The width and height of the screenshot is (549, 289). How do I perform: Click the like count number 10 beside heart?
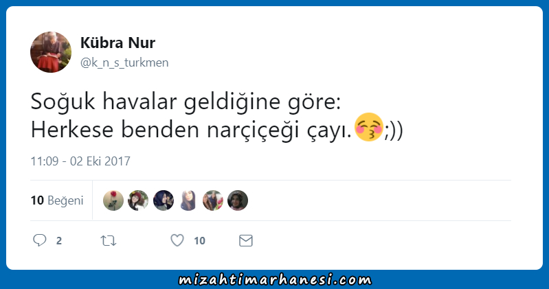(x=199, y=241)
